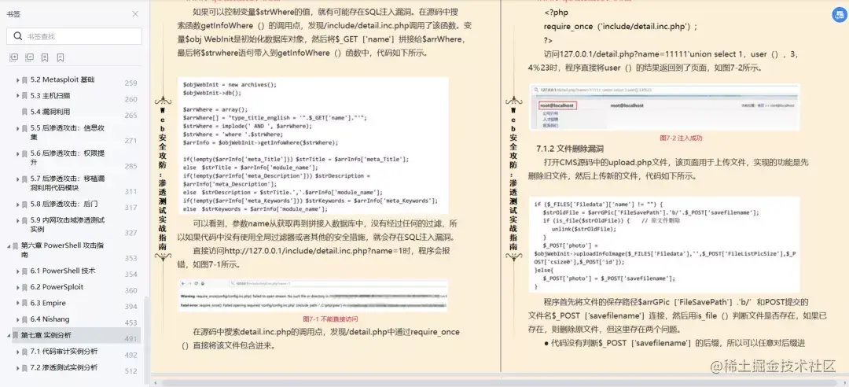Collapse the 第六章 PowerShell 攻击指南 chapter
849x387 pixels.
[9, 246]
